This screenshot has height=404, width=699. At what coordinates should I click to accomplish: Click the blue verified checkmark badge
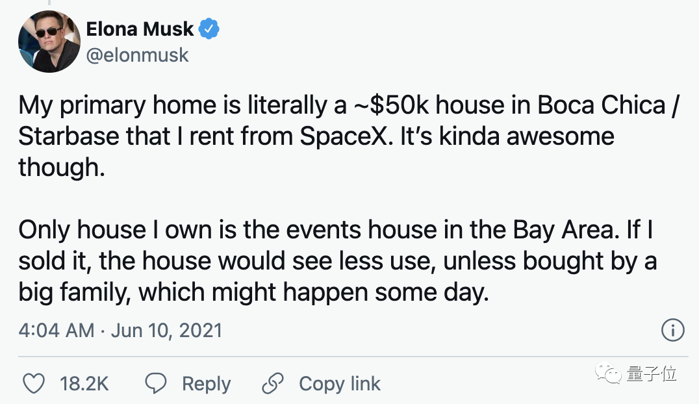[x=209, y=29]
